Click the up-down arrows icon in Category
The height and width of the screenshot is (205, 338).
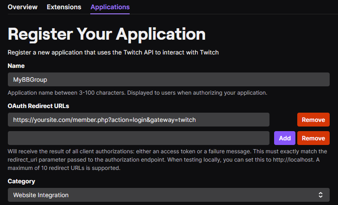[320, 195]
